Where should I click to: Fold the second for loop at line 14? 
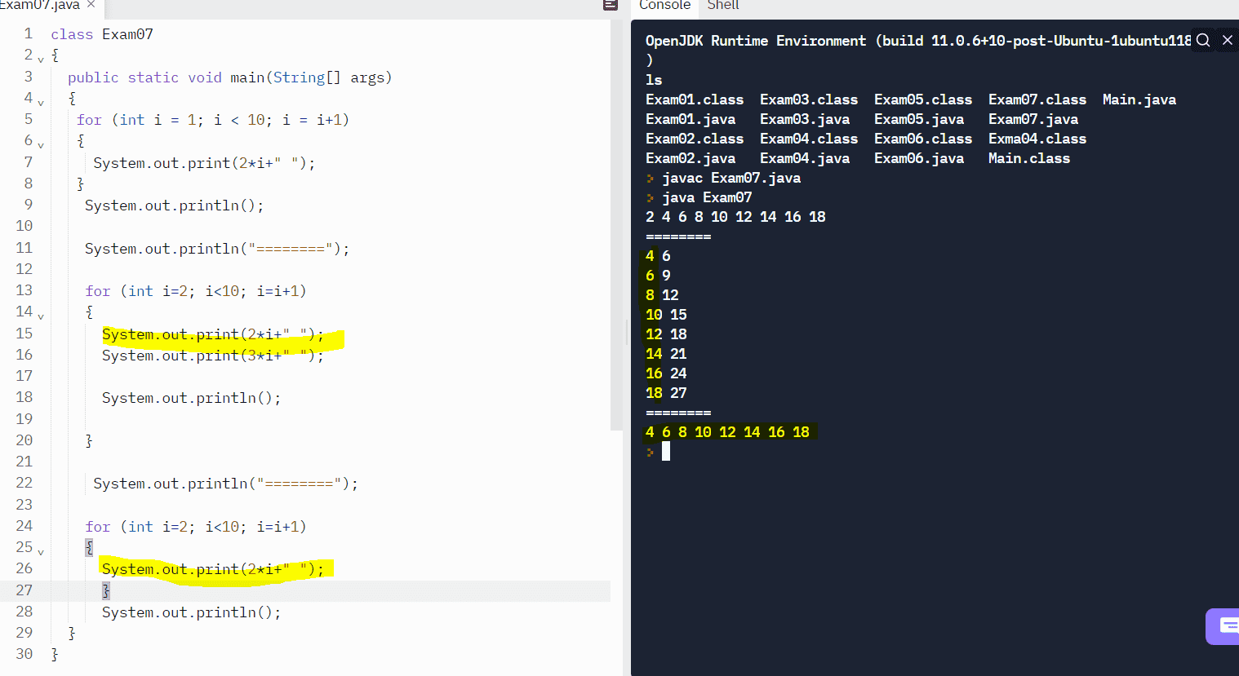coord(41,316)
